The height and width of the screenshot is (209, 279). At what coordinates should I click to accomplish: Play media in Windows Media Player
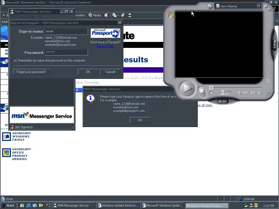coord(187,88)
